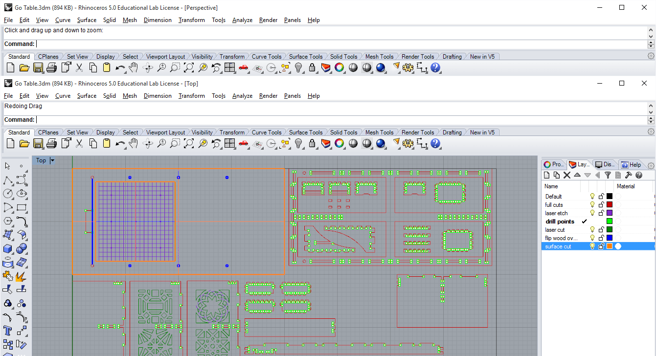Screen dimensions: 656x356
Task: Click the puzzle-piece Join icon in sidebar
Action: click(8, 276)
